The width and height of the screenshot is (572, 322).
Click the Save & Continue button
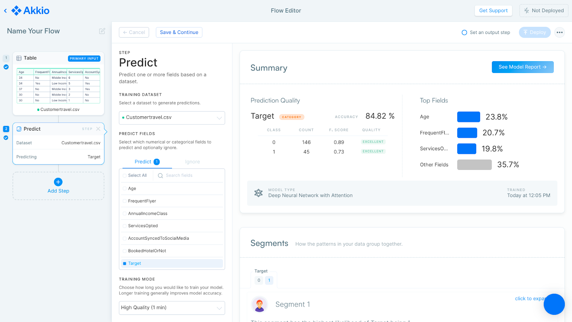click(x=179, y=32)
